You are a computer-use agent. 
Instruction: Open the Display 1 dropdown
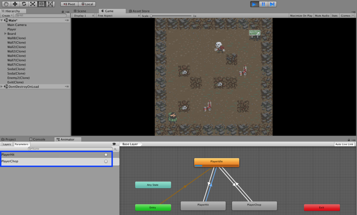(84, 15)
